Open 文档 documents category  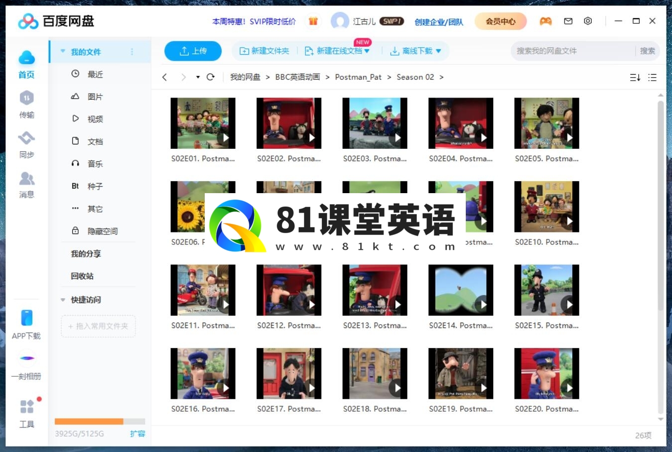pos(95,141)
